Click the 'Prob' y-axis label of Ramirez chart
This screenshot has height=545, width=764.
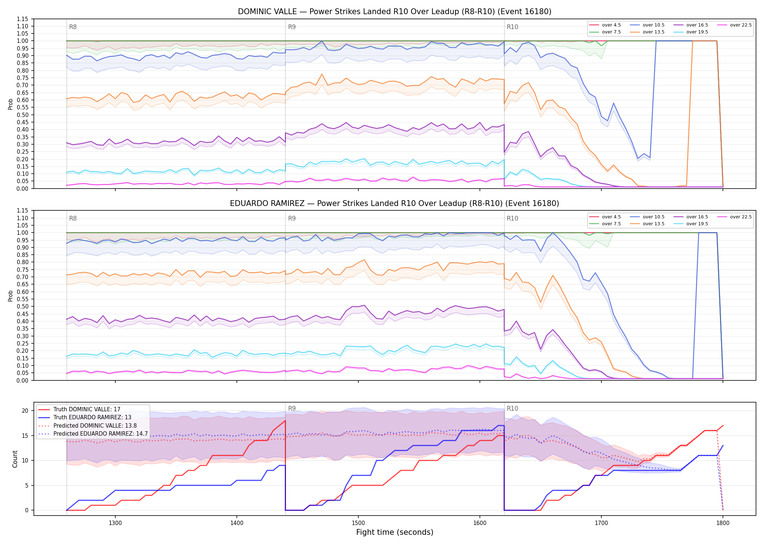click(11, 296)
